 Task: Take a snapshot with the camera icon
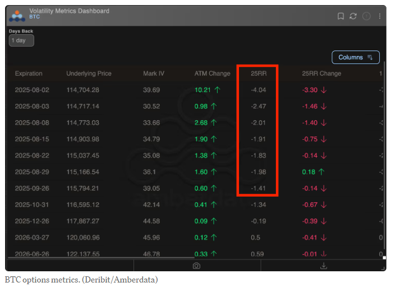pyautogui.click(x=196, y=266)
